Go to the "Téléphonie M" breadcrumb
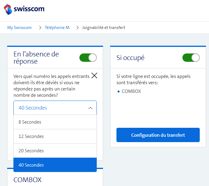This screenshot has width=209, height=186. [x=57, y=28]
